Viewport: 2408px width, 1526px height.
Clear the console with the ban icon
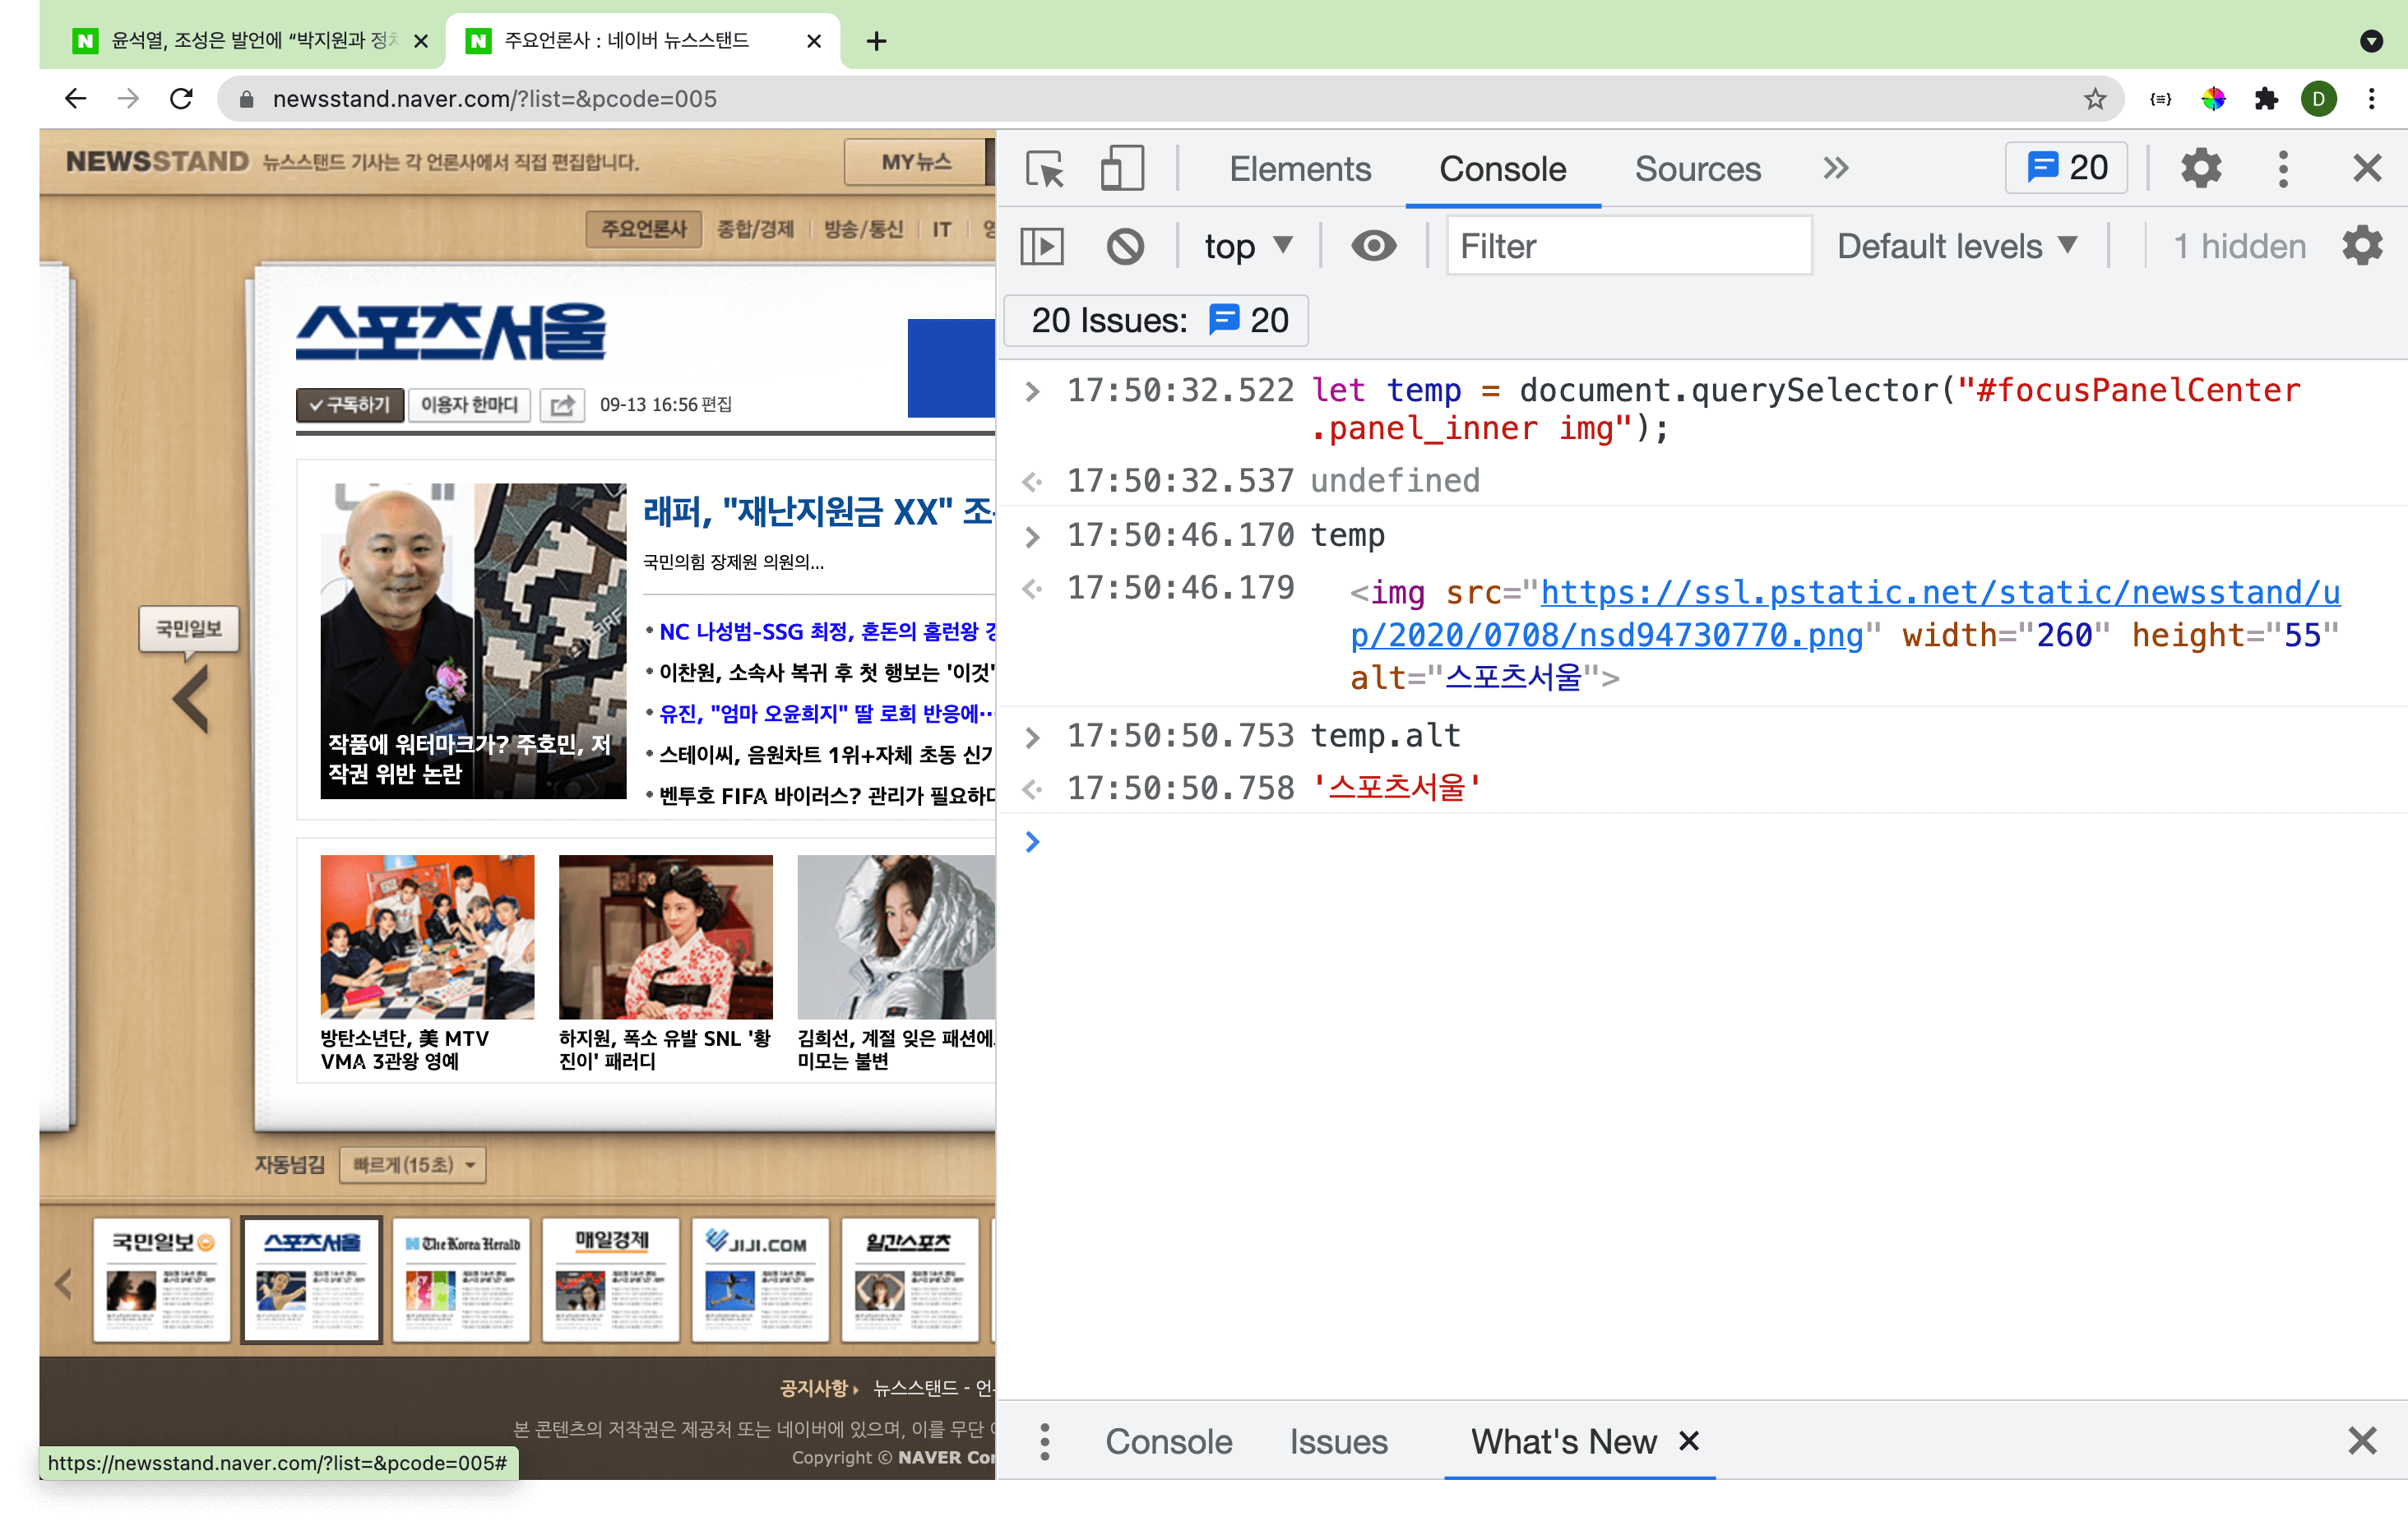(1125, 246)
